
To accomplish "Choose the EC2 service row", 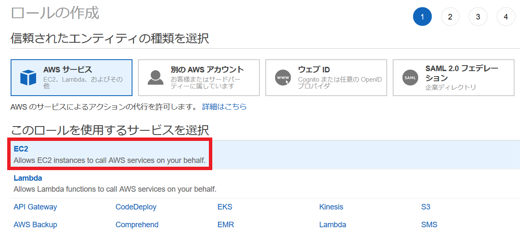I will pos(265,155).
